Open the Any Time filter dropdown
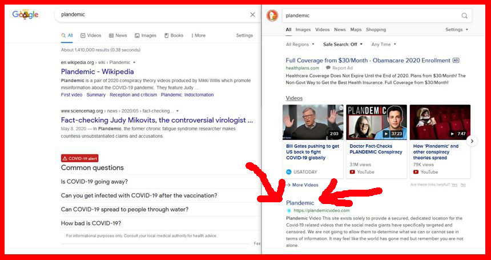 pyautogui.click(x=383, y=45)
